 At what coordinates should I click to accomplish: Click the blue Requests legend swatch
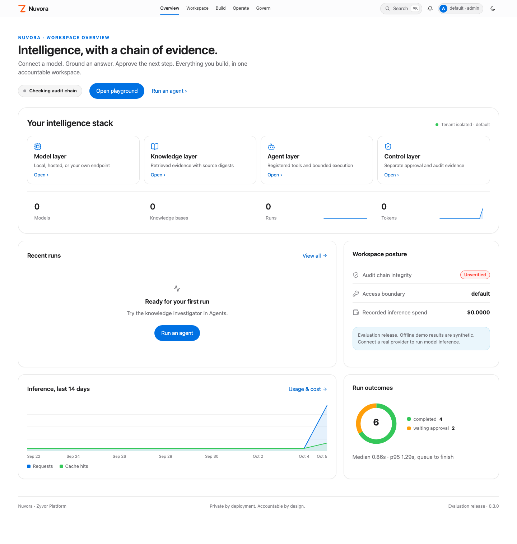[29, 466]
